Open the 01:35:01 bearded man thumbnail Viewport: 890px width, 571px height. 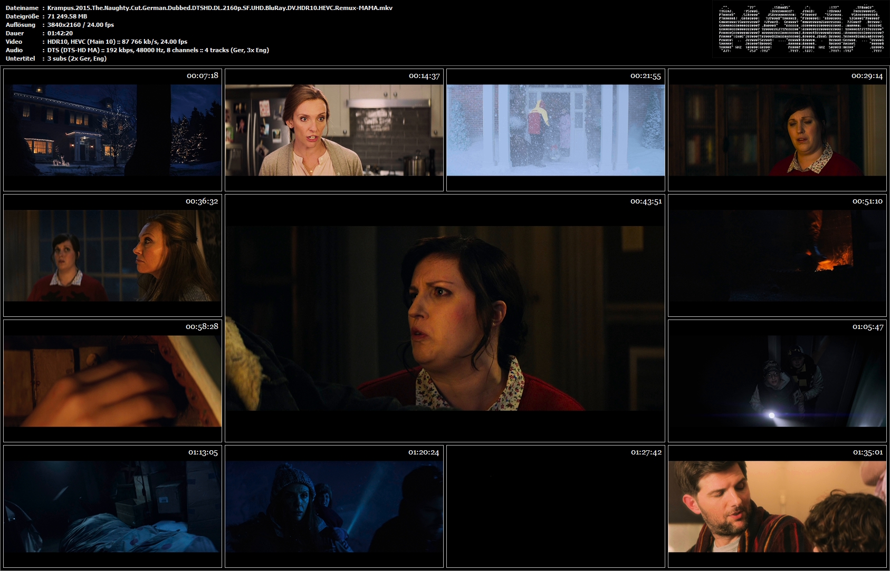point(777,506)
